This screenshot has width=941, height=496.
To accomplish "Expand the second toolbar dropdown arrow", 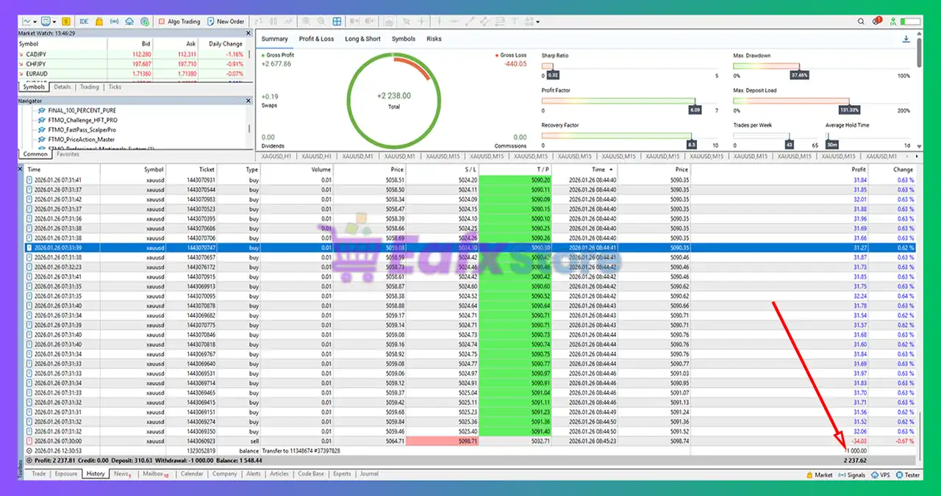I will coord(55,21).
